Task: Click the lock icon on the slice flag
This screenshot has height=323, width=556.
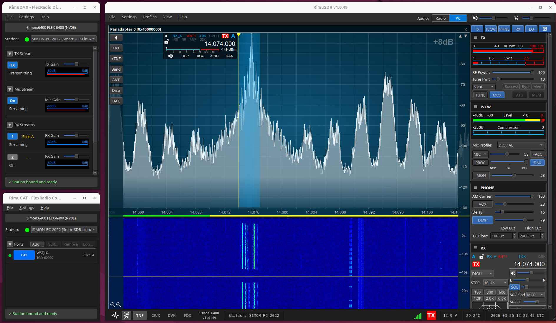Action: tap(167, 42)
